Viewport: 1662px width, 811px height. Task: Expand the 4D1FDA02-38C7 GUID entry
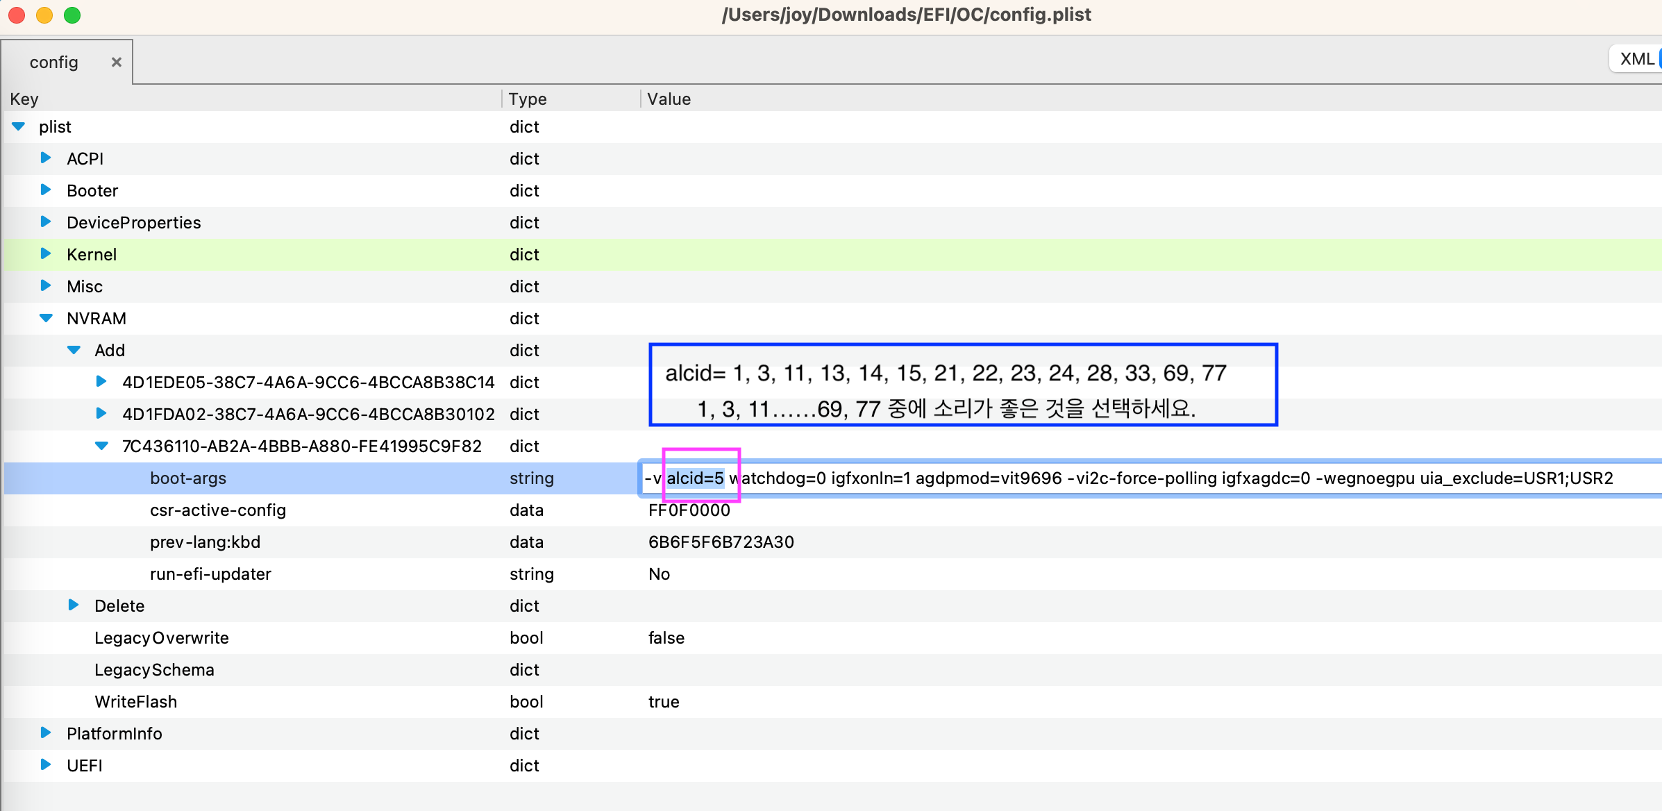(101, 414)
